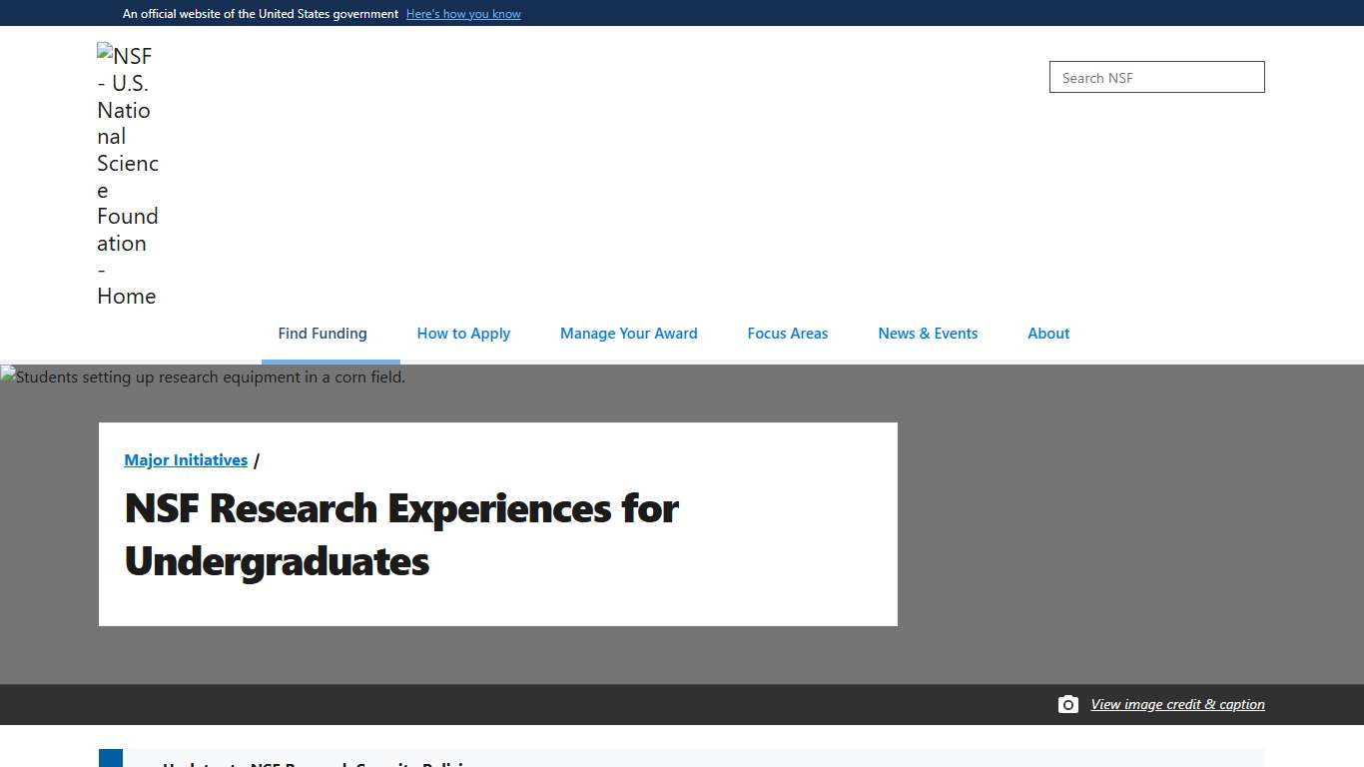This screenshot has height=767, width=1364.
Task: Expand the 'Here's how you know' banner disclosure
Action: coord(463,13)
